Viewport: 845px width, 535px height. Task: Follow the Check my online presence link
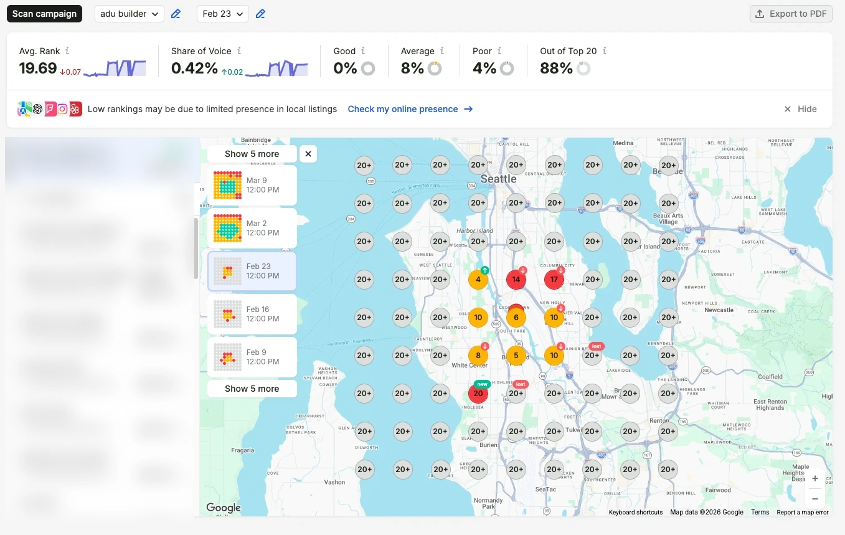[410, 109]
